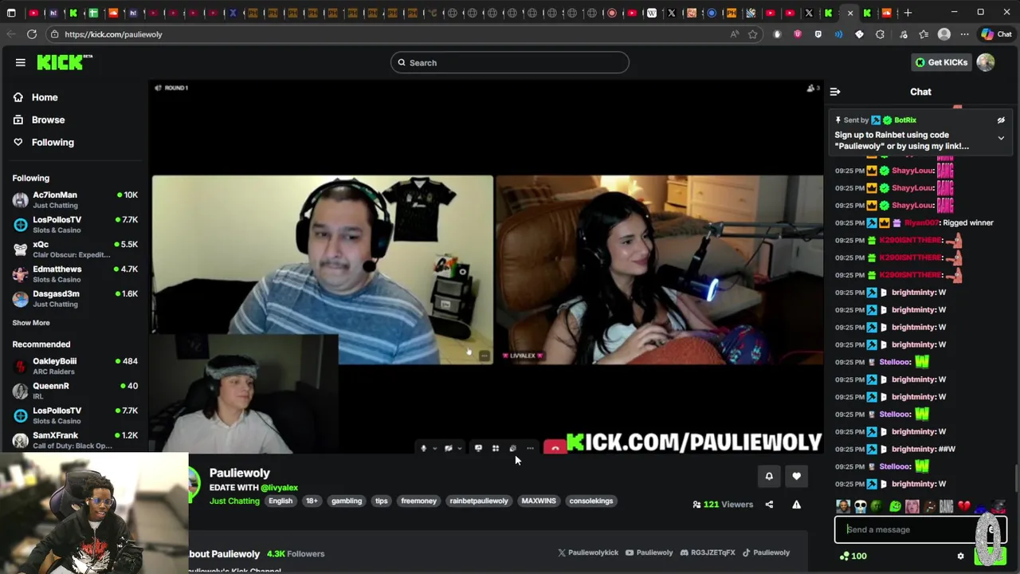1020x574 pixels.
Task: Open Pauliewoly TikTok link
Action: [766, 552]
